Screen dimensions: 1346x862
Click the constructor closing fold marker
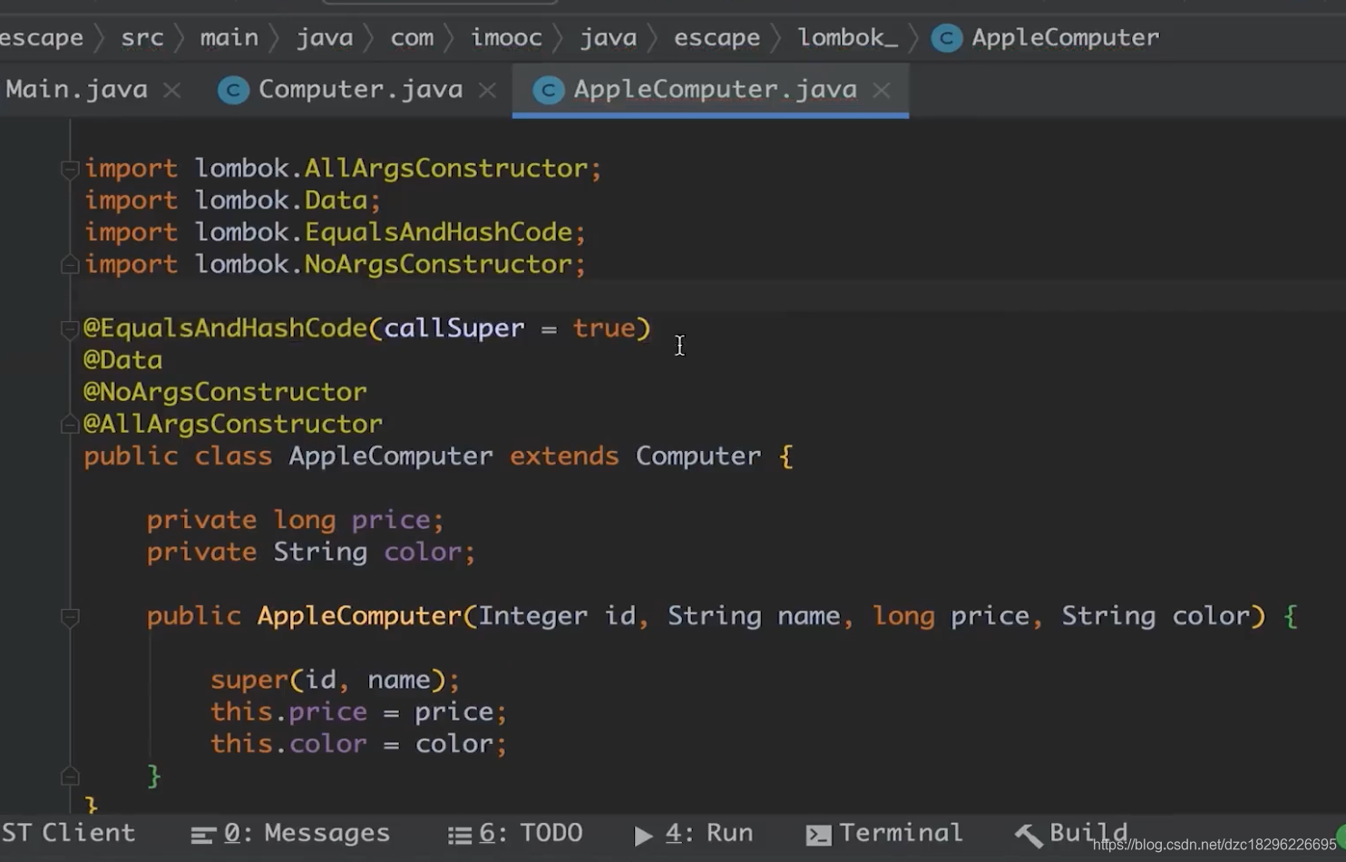(x=69, y=776)
